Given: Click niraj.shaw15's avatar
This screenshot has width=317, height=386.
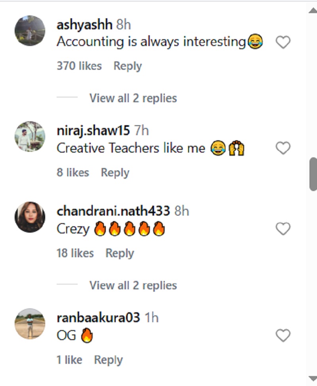Looking at the screenshot, I should [30, 137].
